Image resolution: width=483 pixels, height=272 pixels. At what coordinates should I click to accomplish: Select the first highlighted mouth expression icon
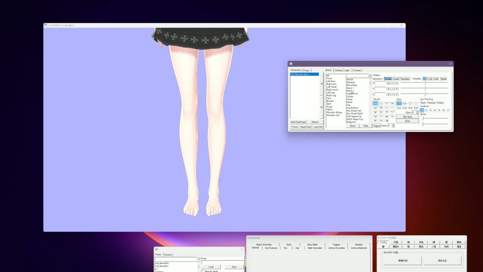(x=375, y=103)
